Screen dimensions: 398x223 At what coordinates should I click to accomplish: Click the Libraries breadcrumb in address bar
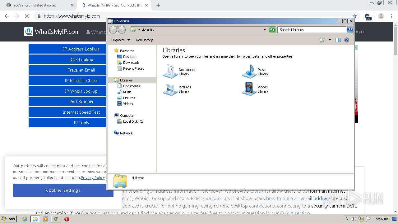pos(148,29)
